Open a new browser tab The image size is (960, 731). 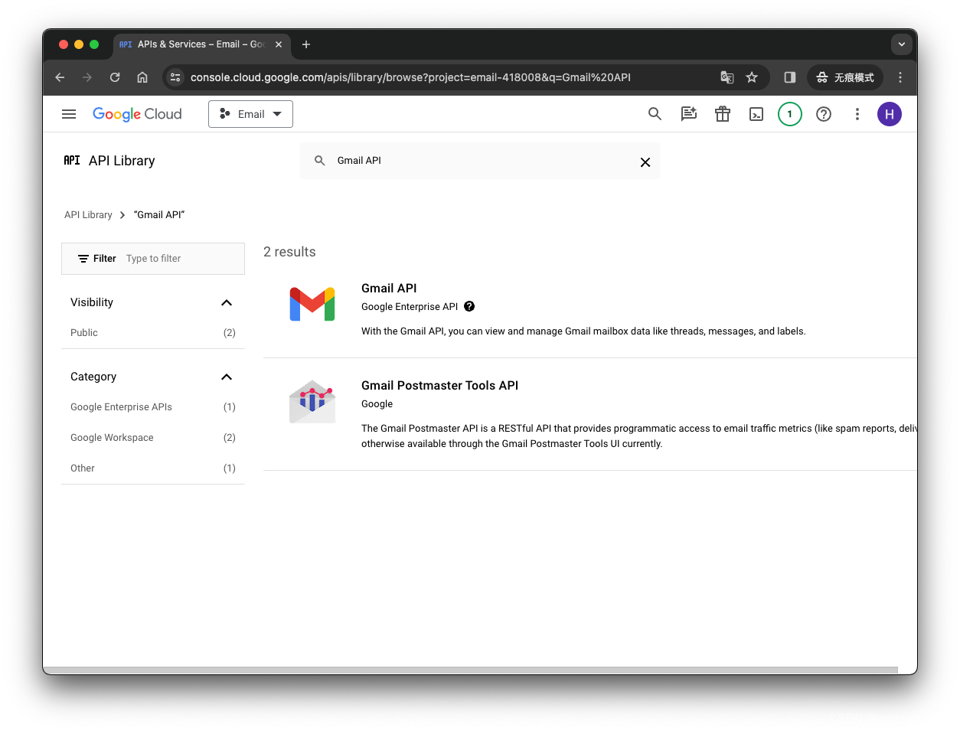306,44
